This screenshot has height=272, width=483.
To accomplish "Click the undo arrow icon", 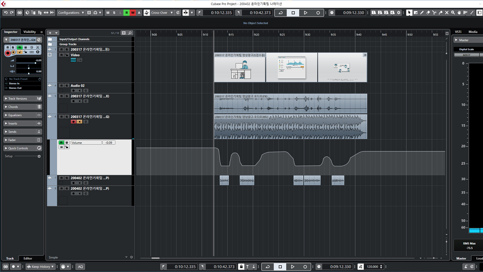I will [x=6, y=13].
